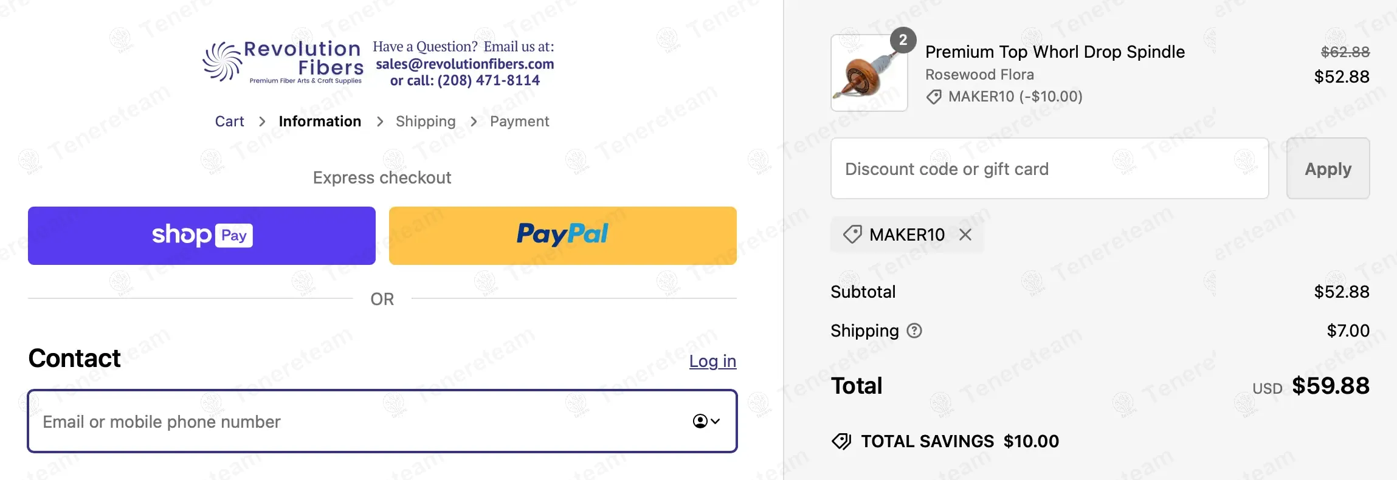
Task: Select the Shipping breadcrumb step
Action: coord(426,122)
